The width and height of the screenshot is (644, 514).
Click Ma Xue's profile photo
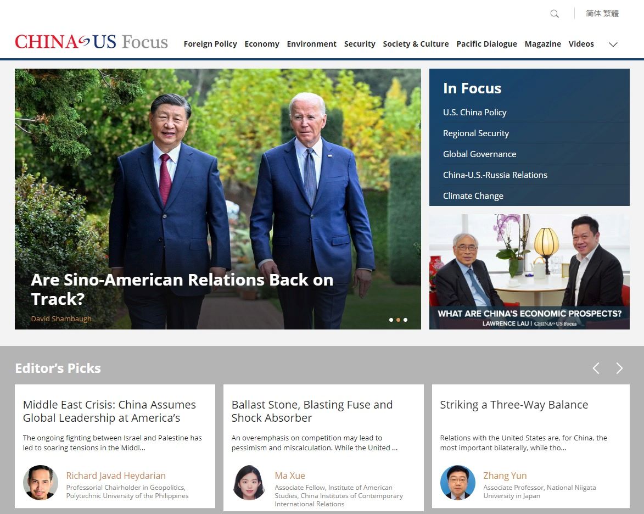pyautogui.click(x=249, y=482)
